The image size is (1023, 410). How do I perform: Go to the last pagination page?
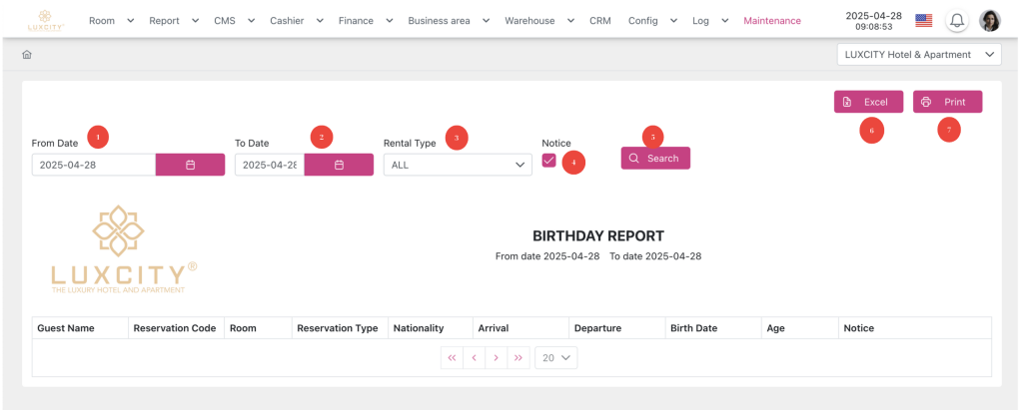517,357
